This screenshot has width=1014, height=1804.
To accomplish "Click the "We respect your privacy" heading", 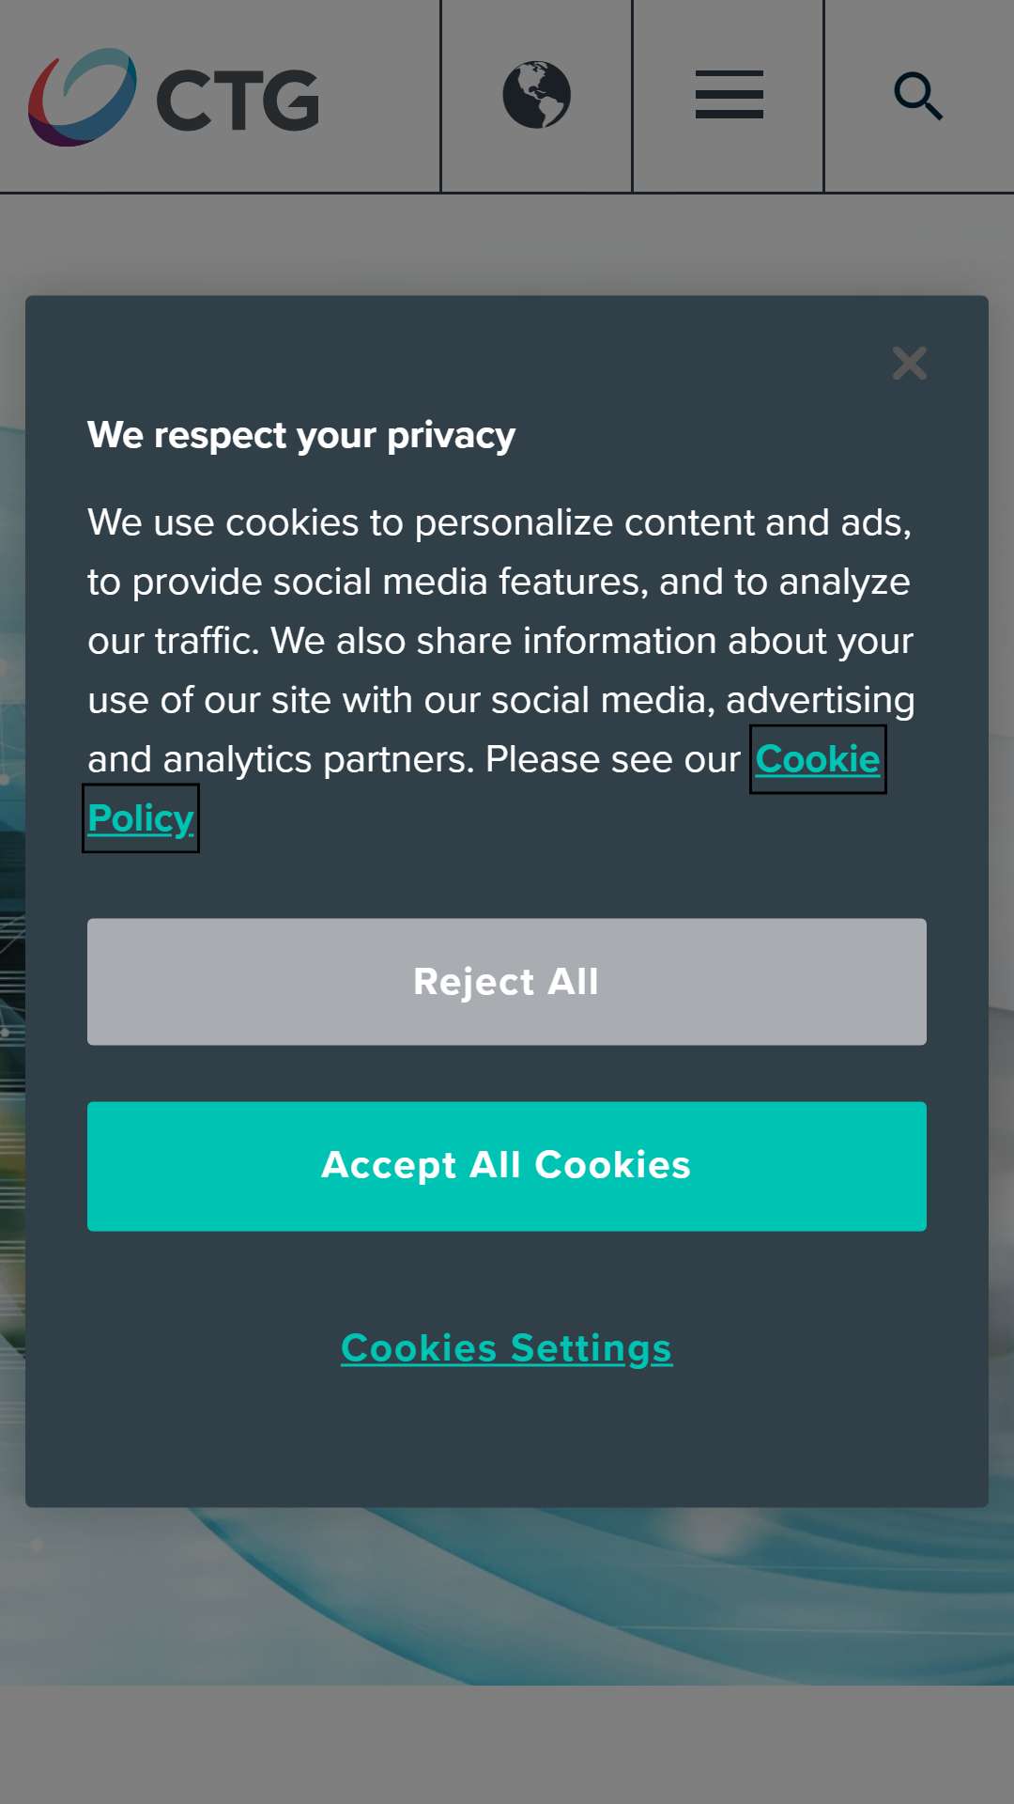I will (301, 435).
